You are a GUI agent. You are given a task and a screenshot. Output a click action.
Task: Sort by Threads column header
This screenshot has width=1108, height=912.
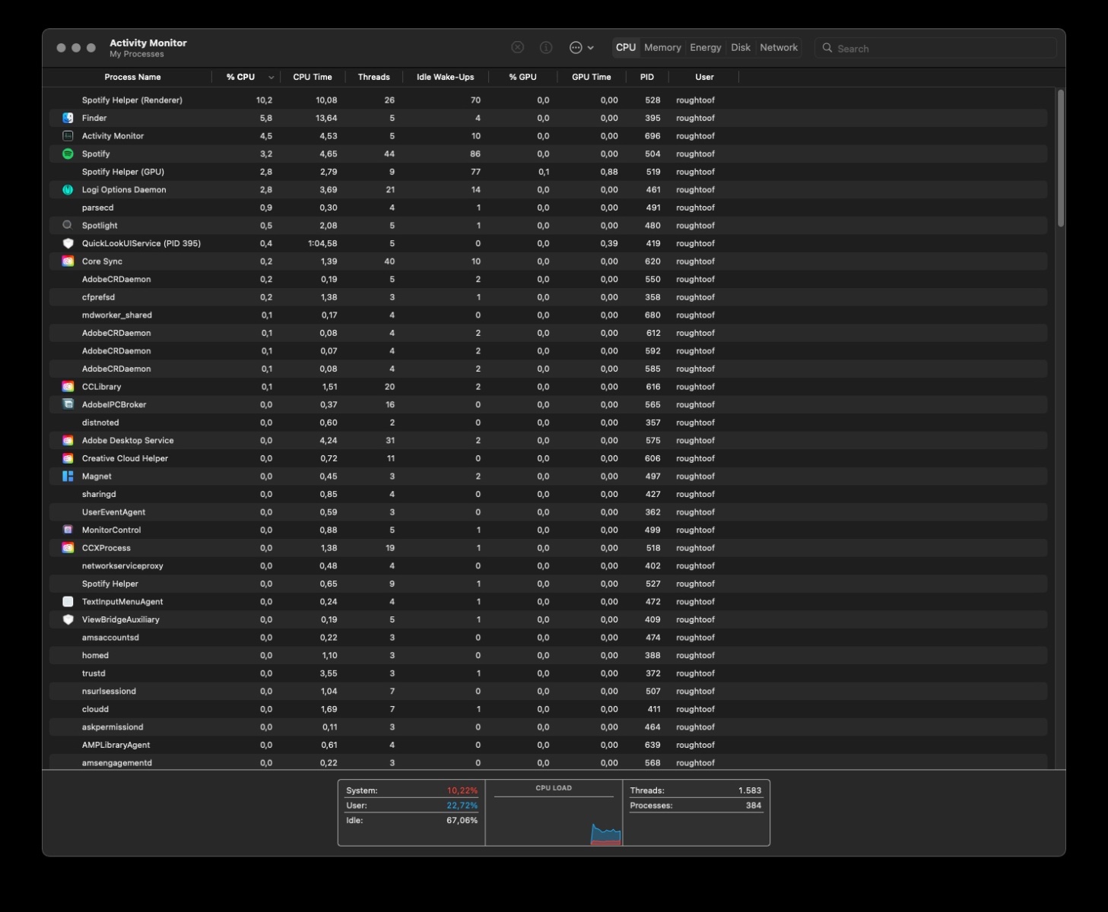[373, 77]
